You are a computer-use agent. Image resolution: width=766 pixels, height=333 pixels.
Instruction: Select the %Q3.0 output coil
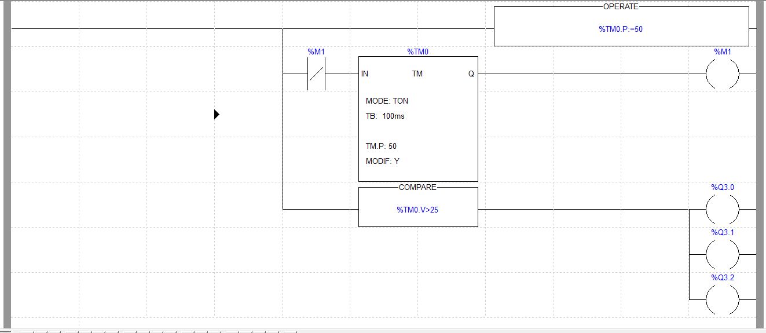click(722, 210)
